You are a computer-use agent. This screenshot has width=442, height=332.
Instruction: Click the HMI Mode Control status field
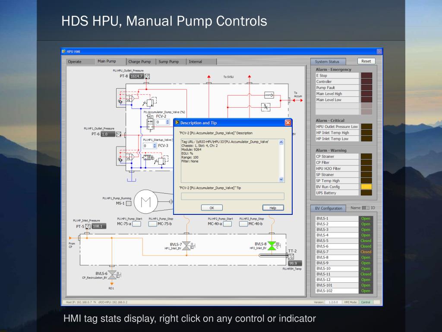366,302
